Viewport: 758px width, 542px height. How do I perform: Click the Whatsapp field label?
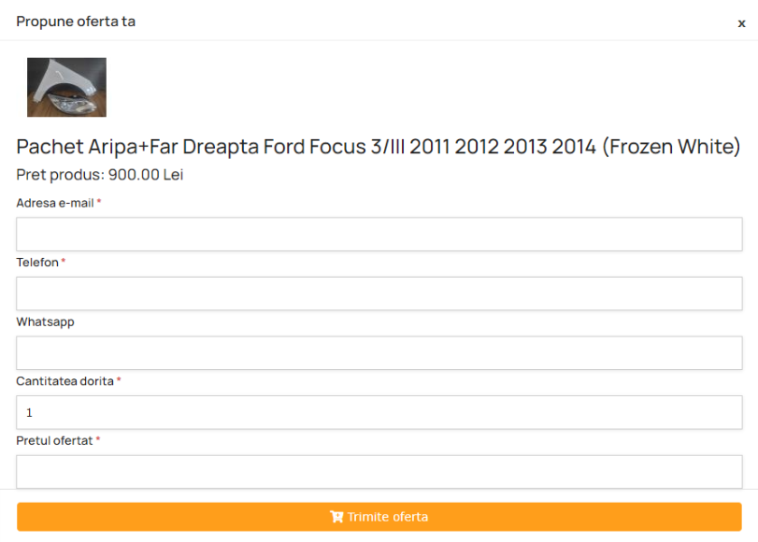(45, 322)
